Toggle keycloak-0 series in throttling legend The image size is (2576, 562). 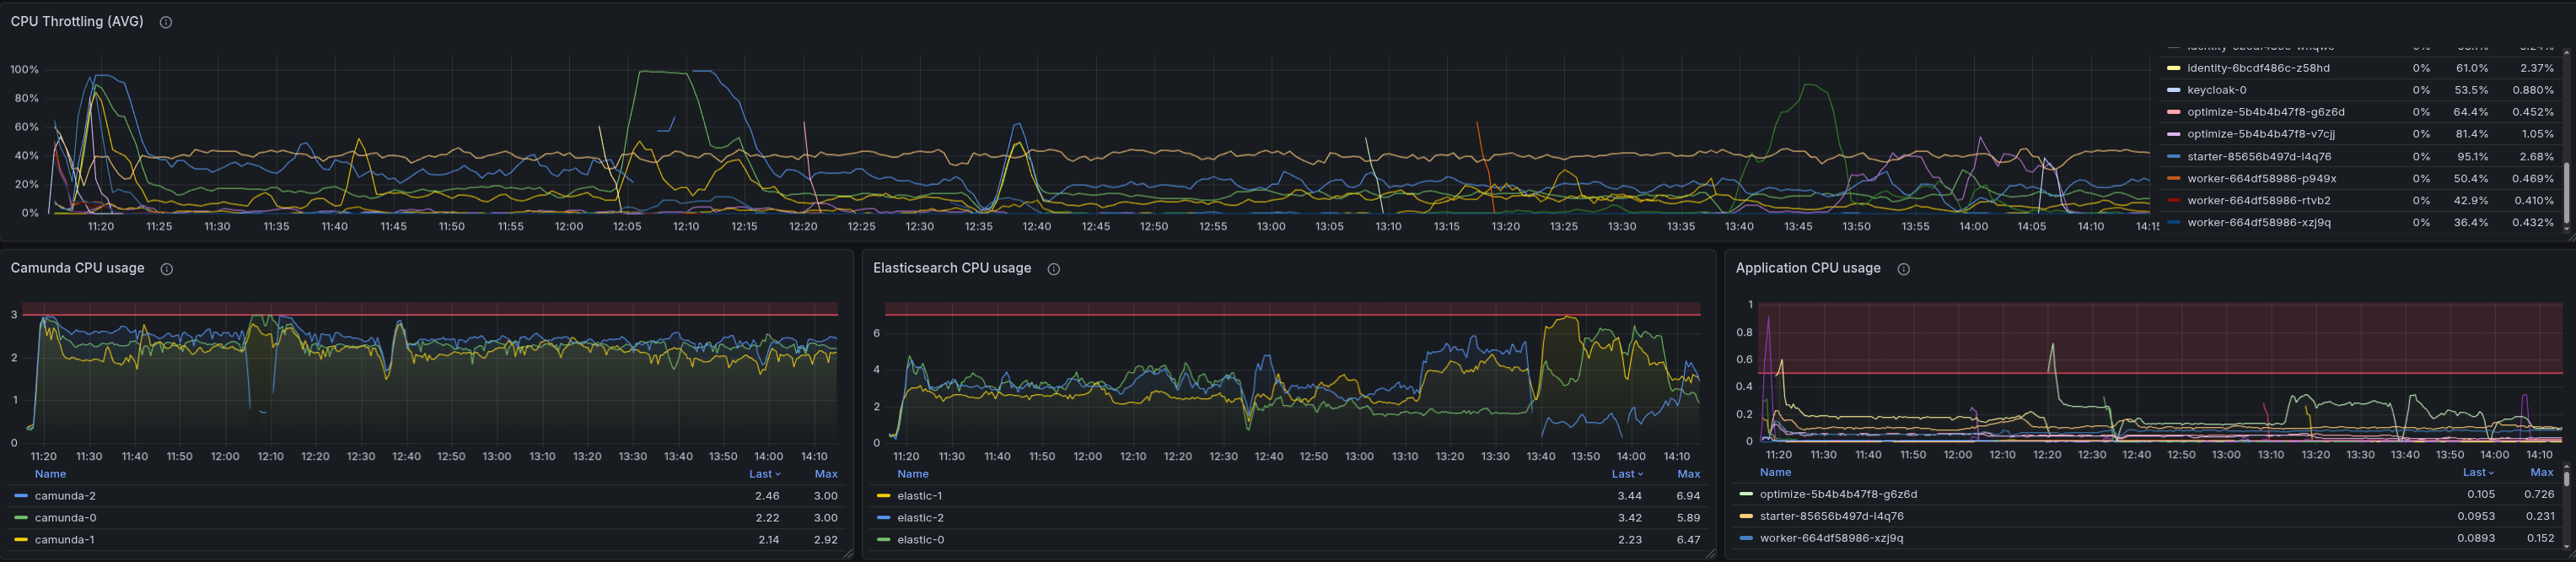click(2216, 90)
